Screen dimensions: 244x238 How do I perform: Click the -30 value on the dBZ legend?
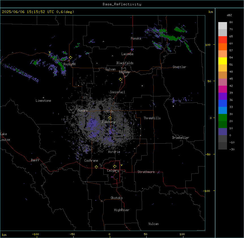point(232,150)
